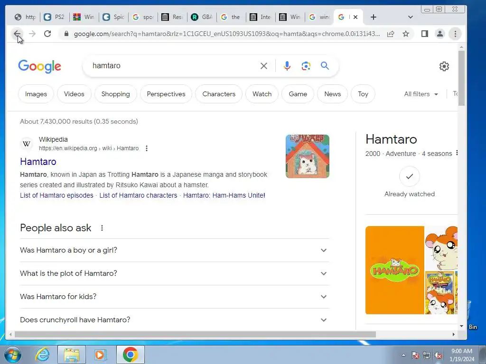Open a new browser tab

374,17
